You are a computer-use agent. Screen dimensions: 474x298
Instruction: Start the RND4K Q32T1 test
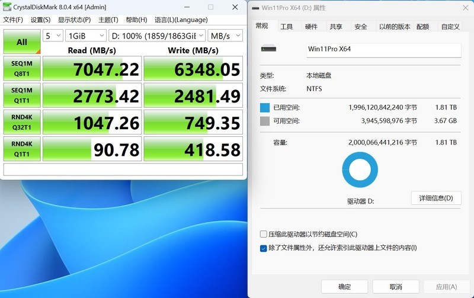(22, 122)
